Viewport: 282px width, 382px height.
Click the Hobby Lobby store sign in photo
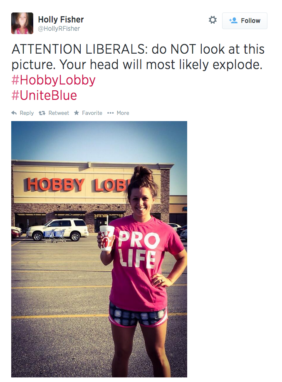[x=77, y=184]
